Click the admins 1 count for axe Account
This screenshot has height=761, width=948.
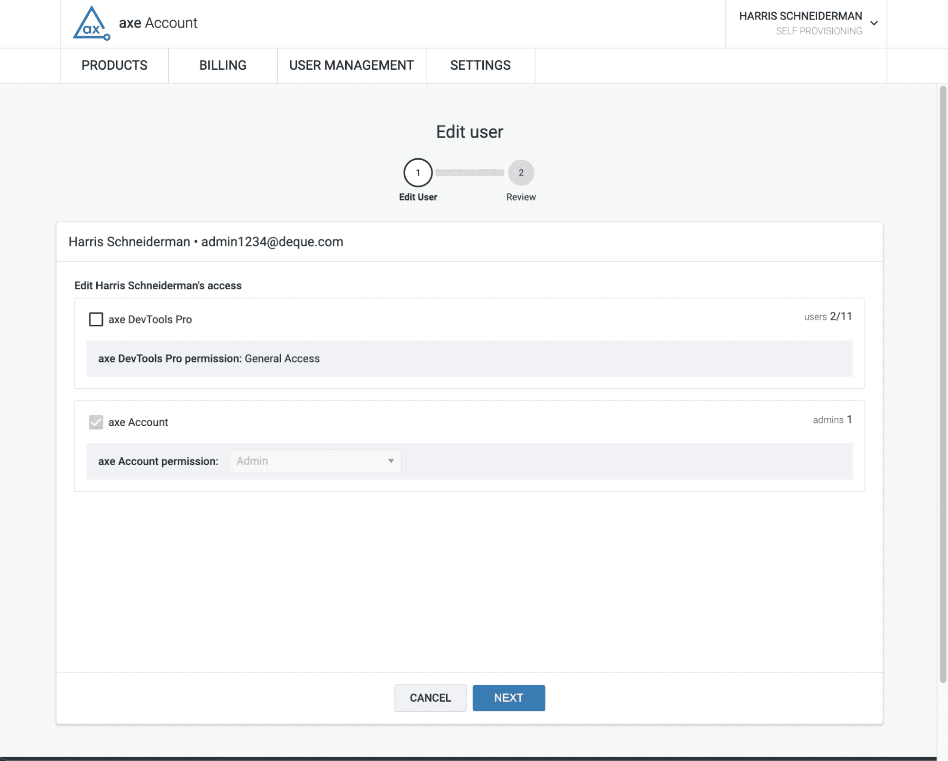pos(831,420)
